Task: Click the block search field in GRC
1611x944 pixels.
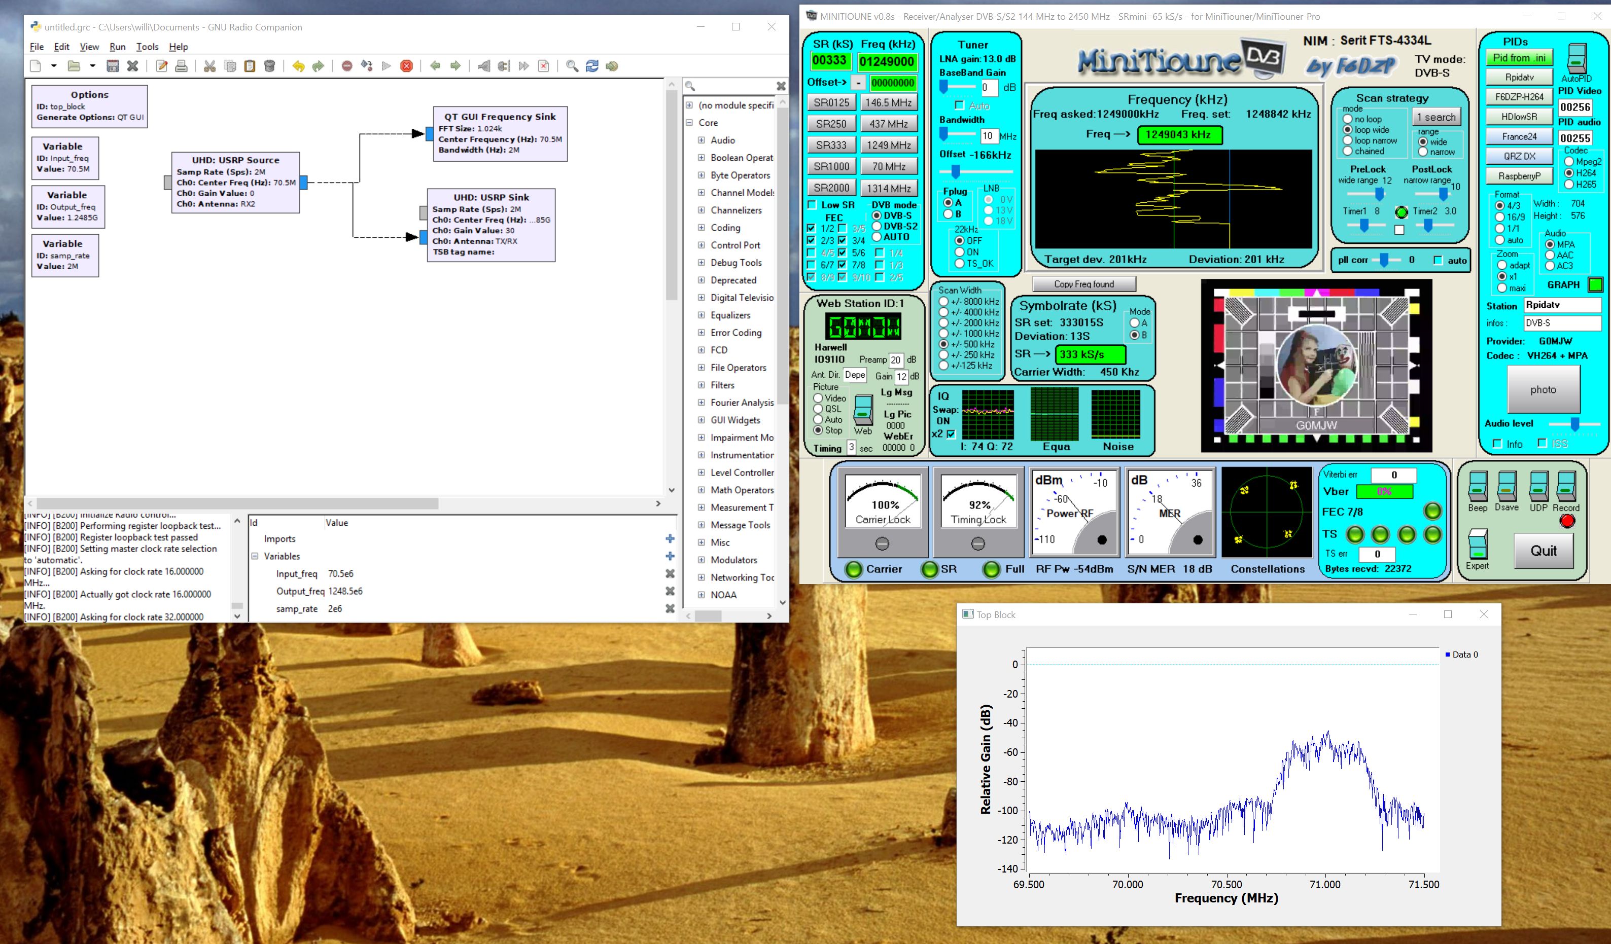Action: pyautogui.click(x=735, y=86)
